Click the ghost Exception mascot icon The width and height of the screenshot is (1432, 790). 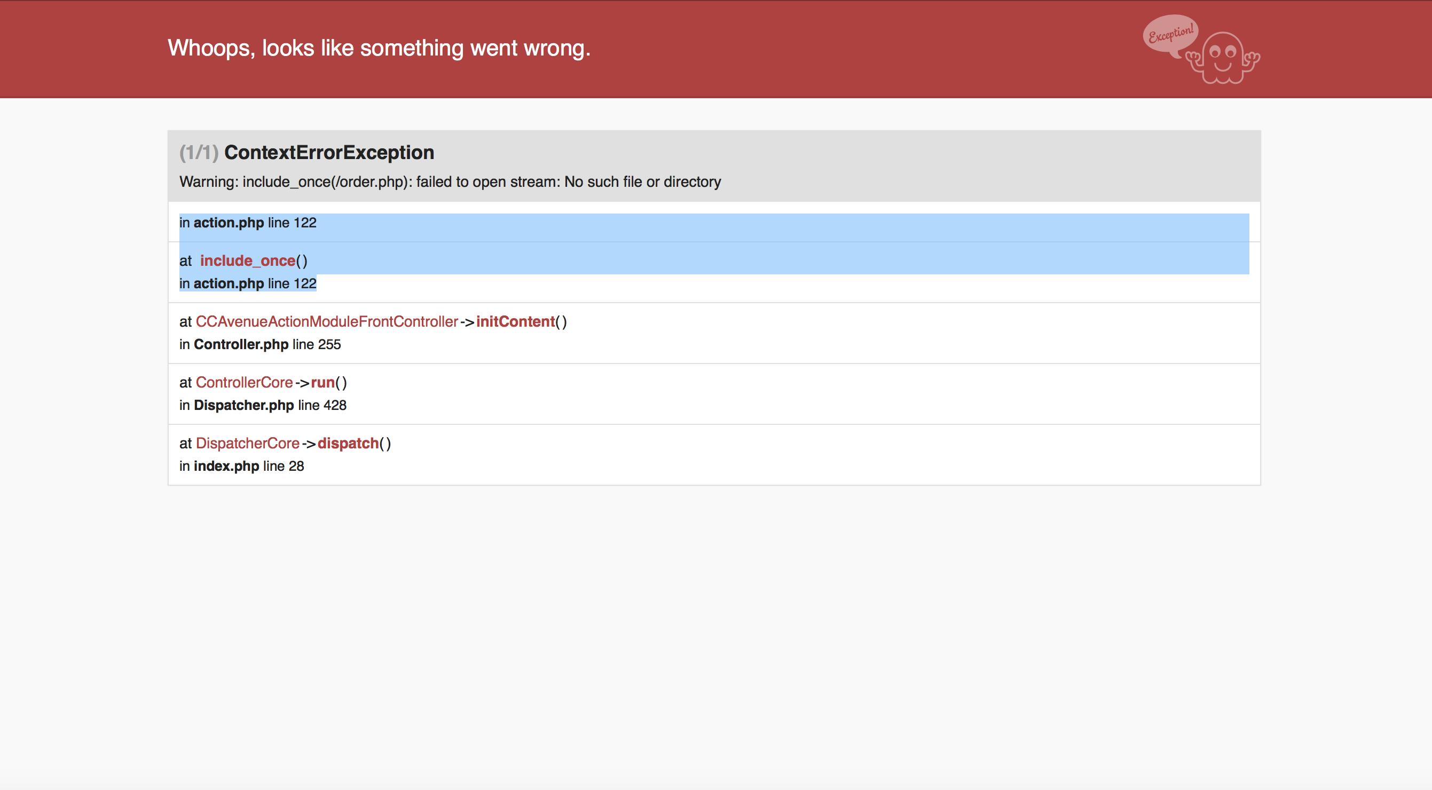[x=1222, y=58]
